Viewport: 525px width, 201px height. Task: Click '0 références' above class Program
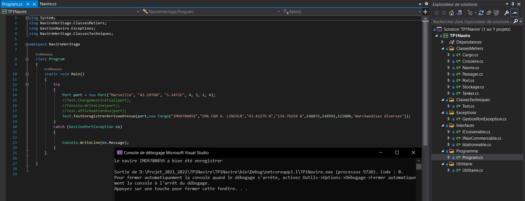(44, 54)
